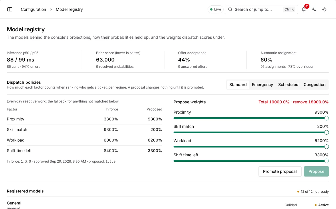Image resolution: width=336 pixels, height=209 pixels.
Task: Select the Scheduled regime tab
Action: 288,85
